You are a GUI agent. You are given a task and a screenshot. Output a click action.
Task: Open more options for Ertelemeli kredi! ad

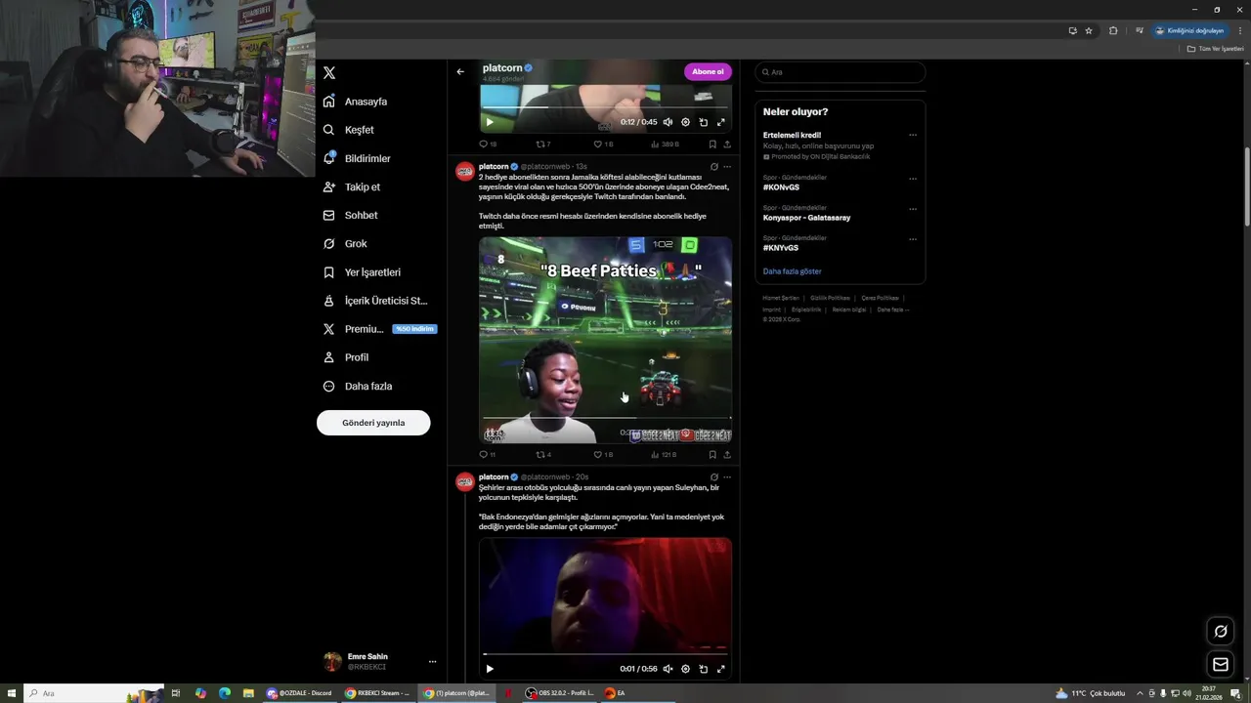click(913, 136)
